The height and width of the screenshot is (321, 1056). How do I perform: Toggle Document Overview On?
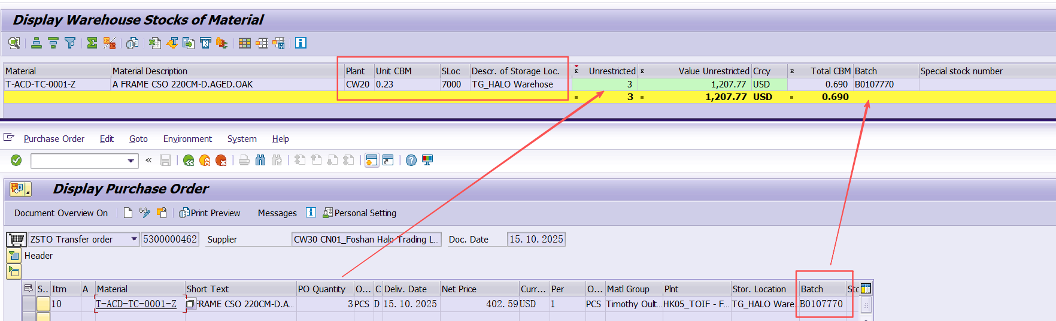coord(60,213)
